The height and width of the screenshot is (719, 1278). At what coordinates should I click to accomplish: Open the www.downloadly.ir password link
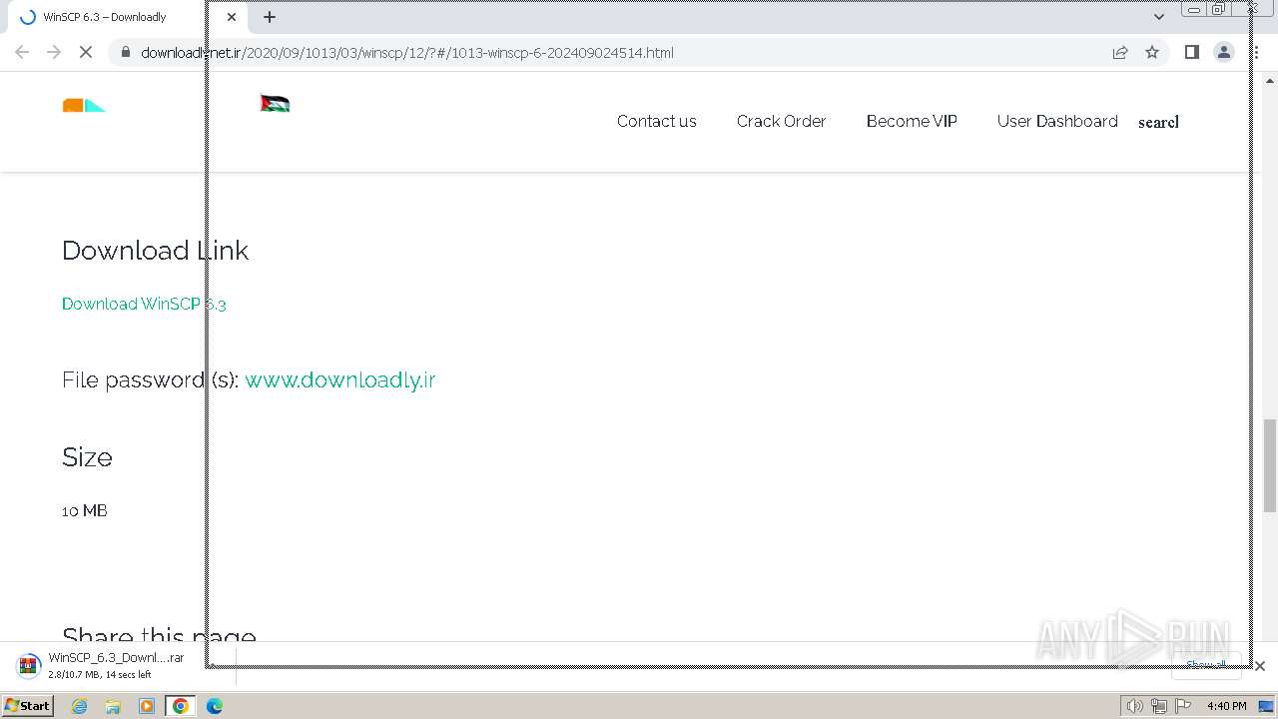point(340,379)
